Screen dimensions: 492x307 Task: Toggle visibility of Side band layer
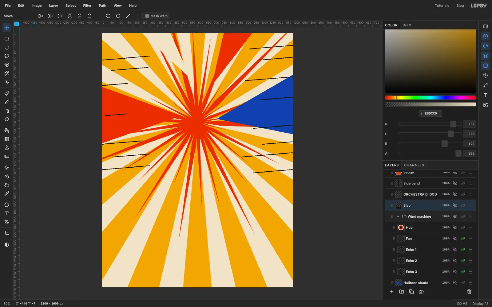pos(455,183)
